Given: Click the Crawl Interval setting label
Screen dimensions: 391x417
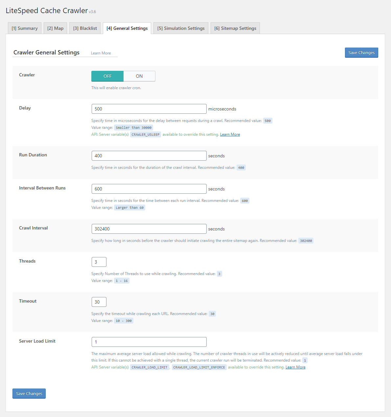Looking at the screenshot, I should [34, 228].
